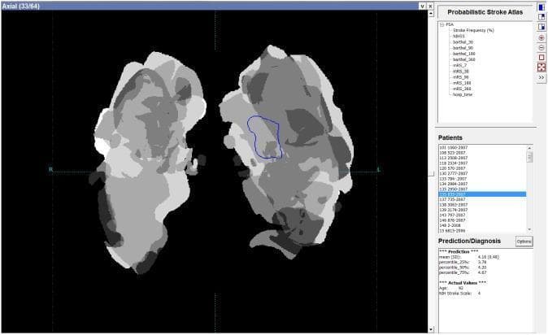The width and height of the screenshot is (548, 335).
Task: Select the layout icon with top-right filled
Action: [541, 17]
